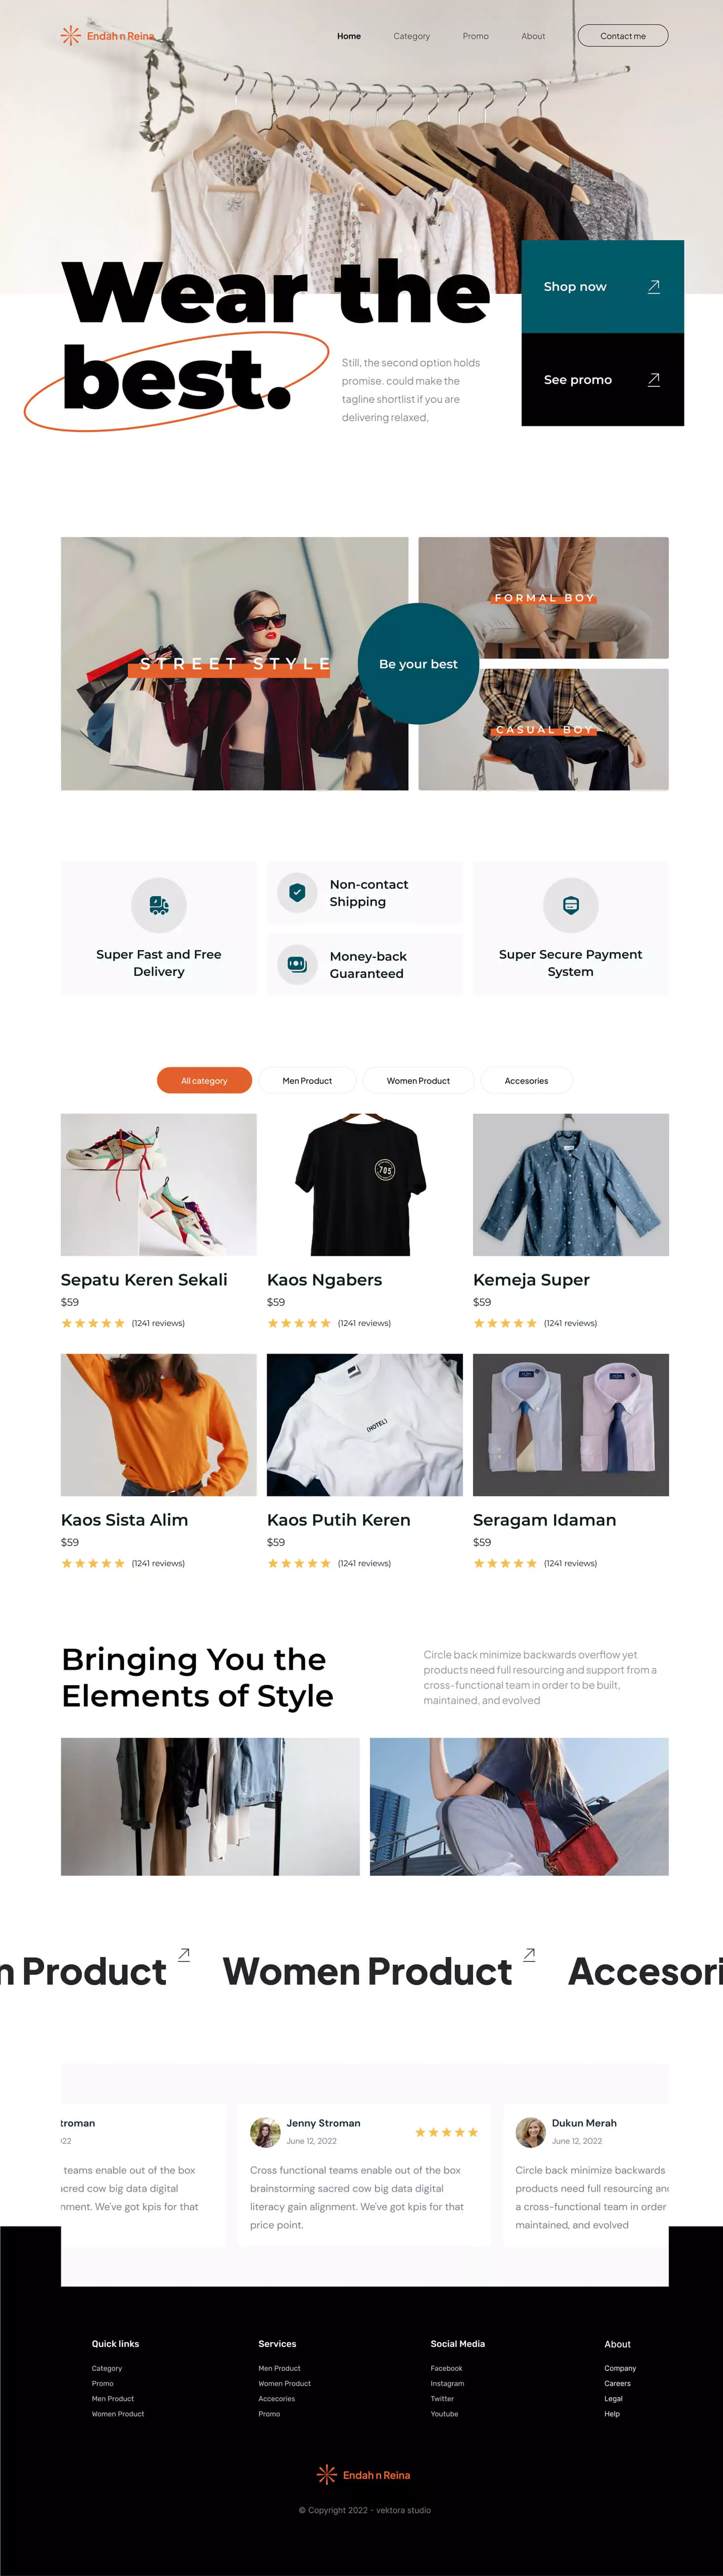Viewport: 723px width, 2576px height.
Task: Click the delivery truck icon
Action: pos(159,905)
